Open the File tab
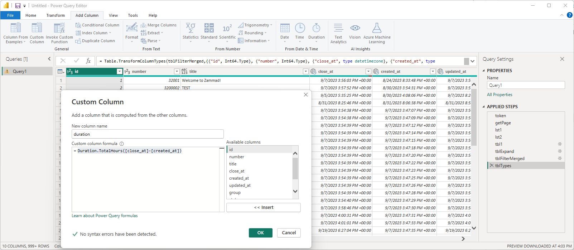 click(x=10, y=15)
